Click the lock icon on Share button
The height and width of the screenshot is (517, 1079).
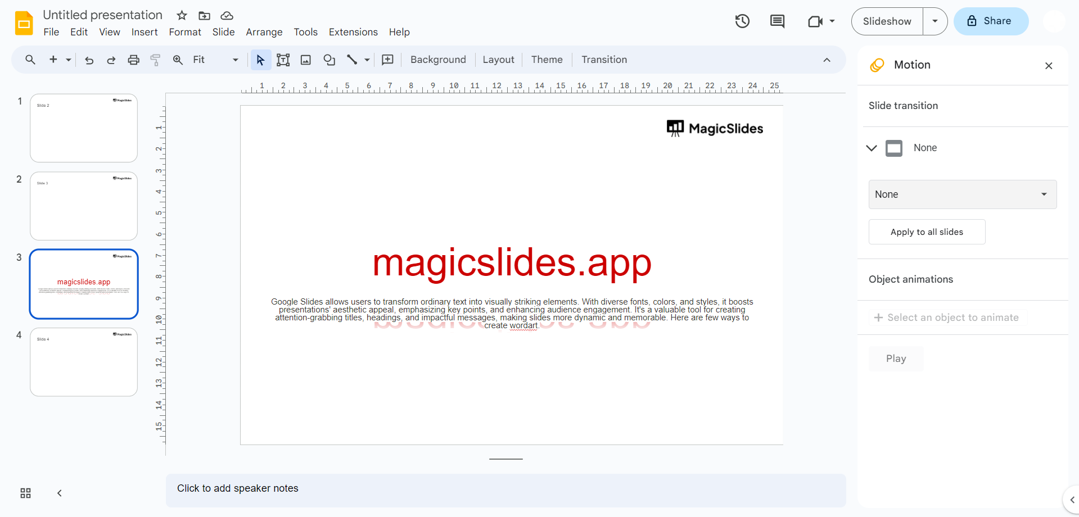[972, 21]
